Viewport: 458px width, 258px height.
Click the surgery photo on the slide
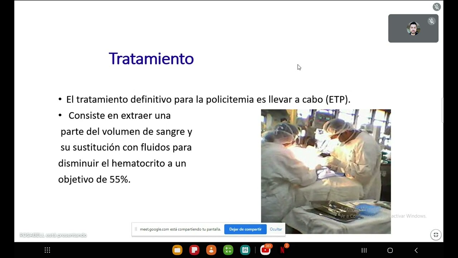pyautogui.click(x=326, y=172)
